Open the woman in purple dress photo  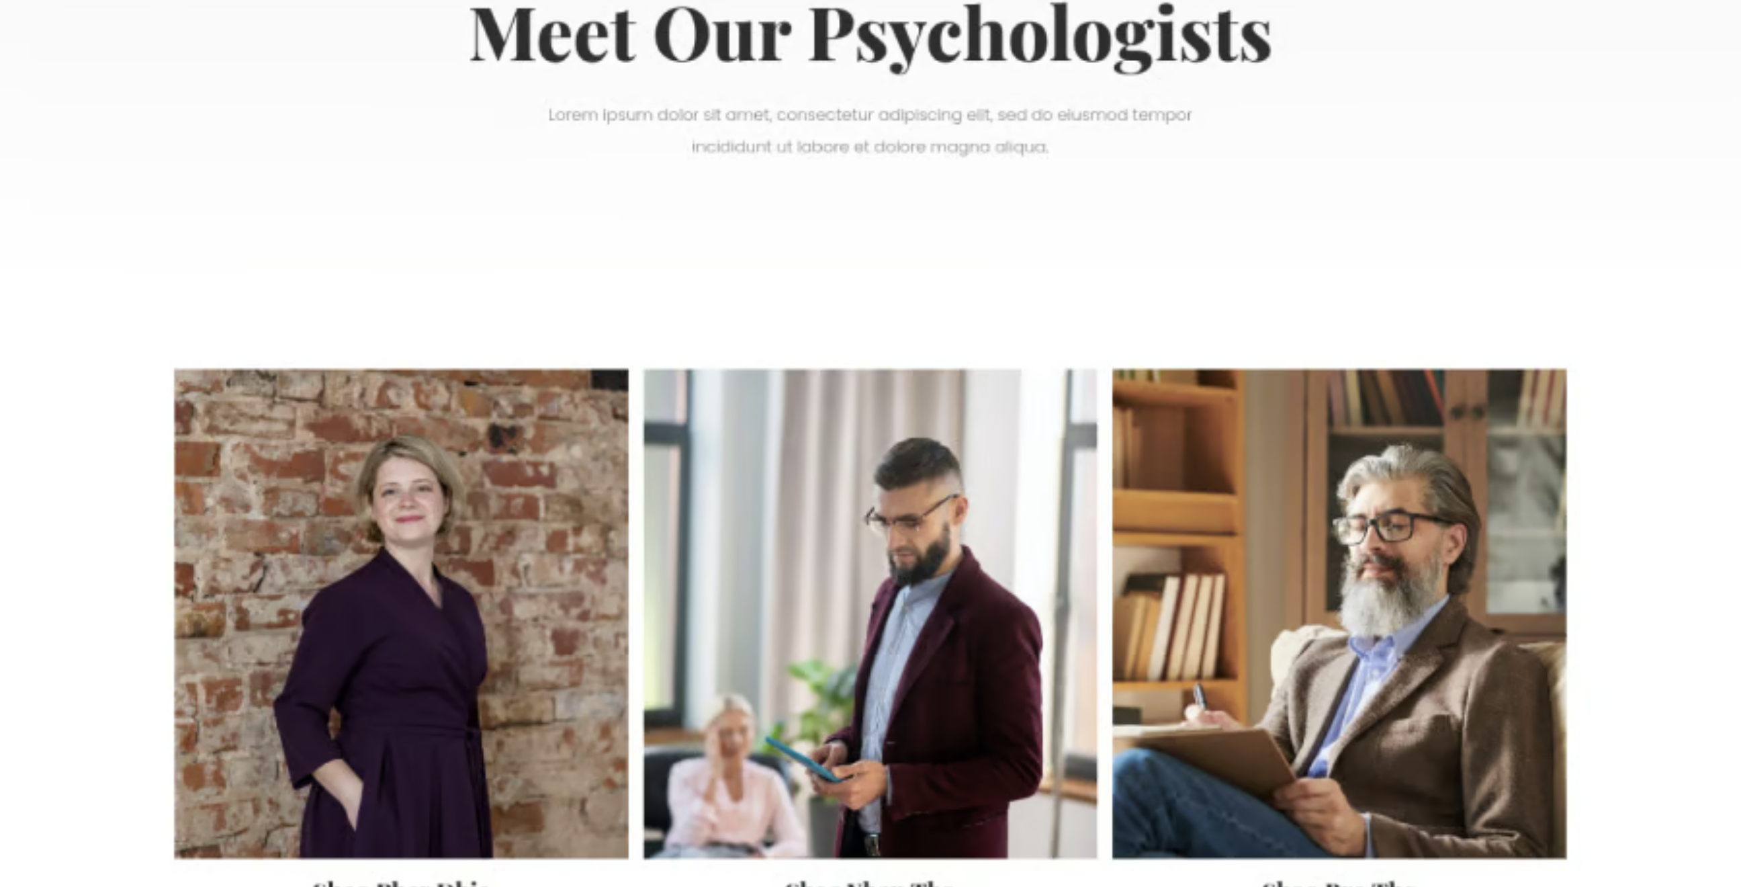coord(401,614)
